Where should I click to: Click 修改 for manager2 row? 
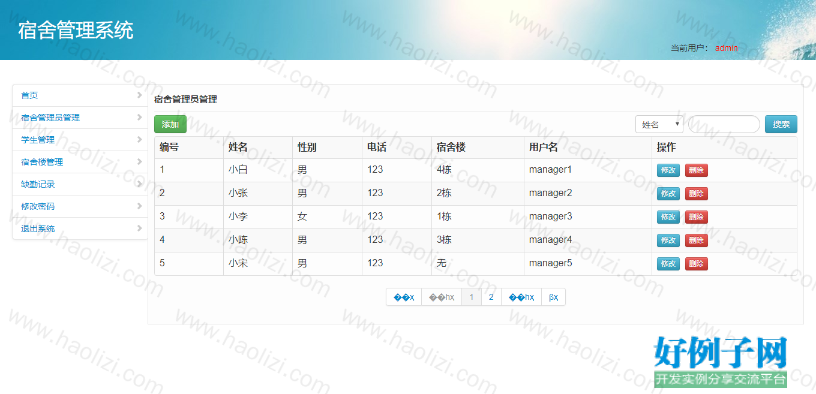[x=668, y=194]
